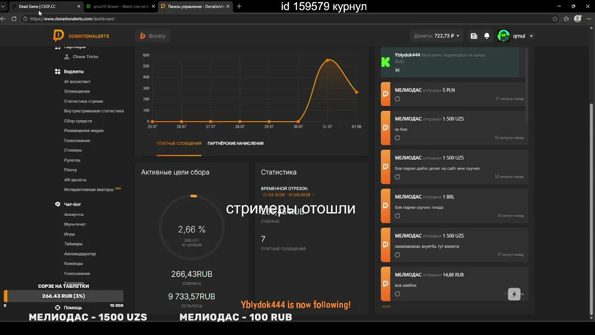The image size is (595, 335).
Task: Open Chaos Tricks in the sidebar
Action: (x=86, y=57)
